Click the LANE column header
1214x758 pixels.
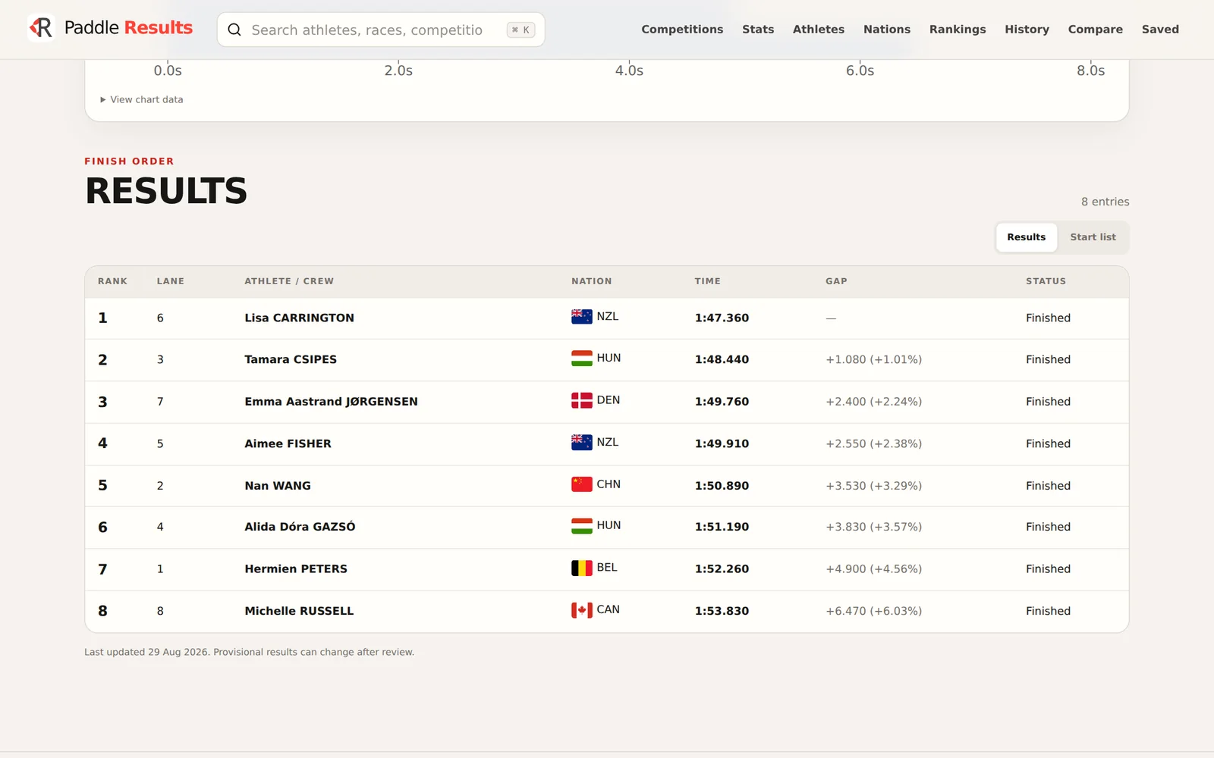(x=170, y=281)
